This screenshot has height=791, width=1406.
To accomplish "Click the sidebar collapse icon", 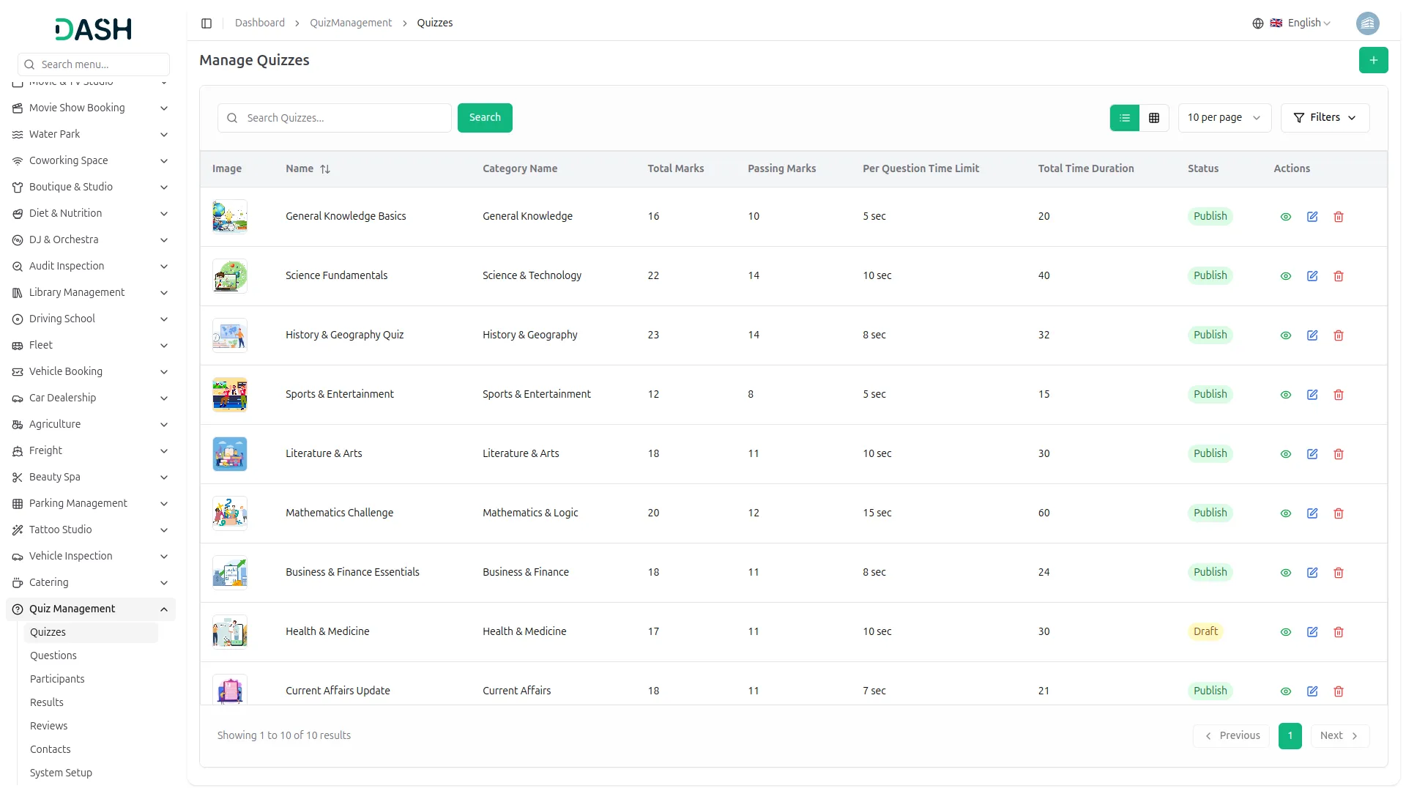I will (x=207, y=23).
